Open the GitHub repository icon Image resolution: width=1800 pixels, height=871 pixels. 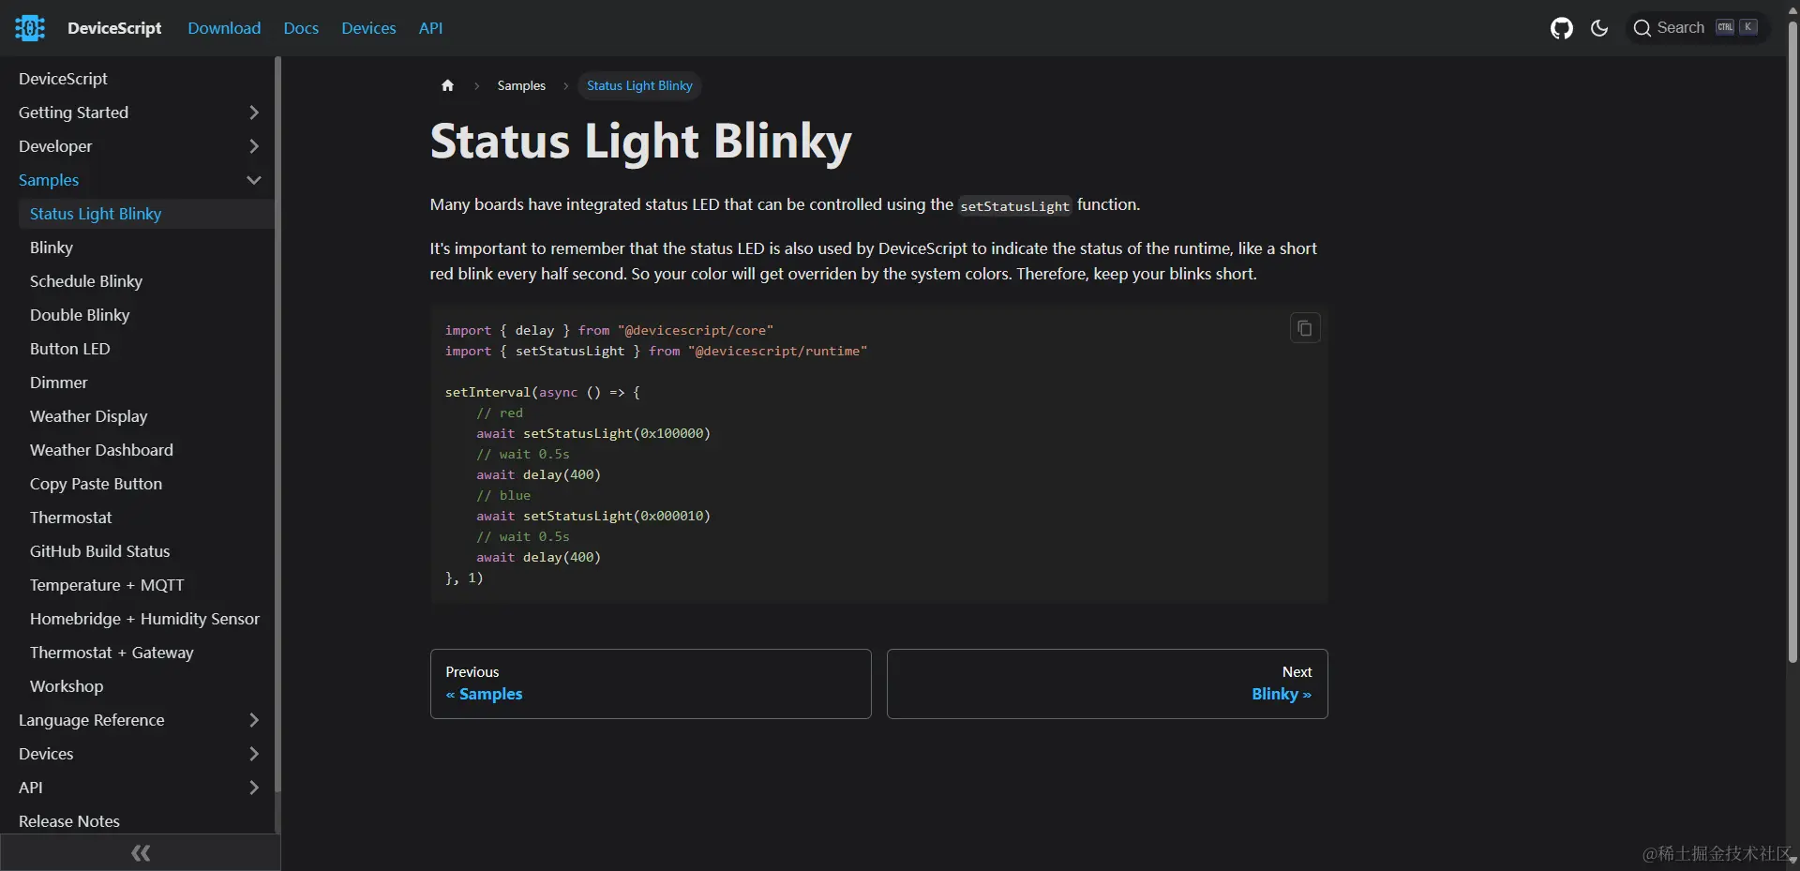(x=1562, y=28)
